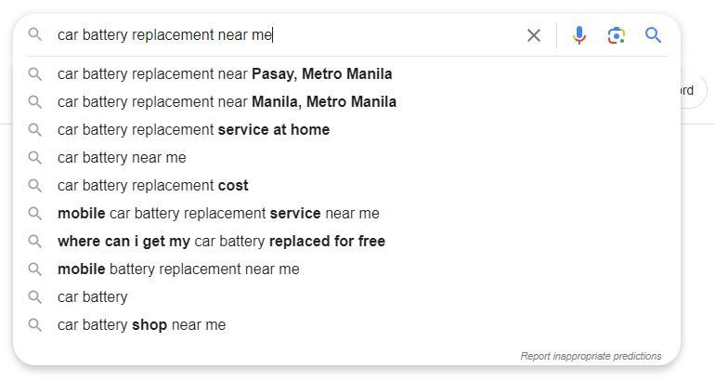Pick the "car battery near me" suggestion
This screenshot has width=715, height=381.
click(x=122, y=158)
